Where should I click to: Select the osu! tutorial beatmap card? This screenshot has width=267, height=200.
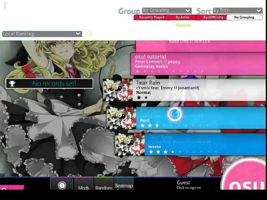(x=198, y=64)
